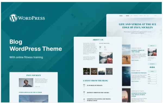Click the About Us sidebar widget heading
163x103 pixels.
click(x=152, y=46)
